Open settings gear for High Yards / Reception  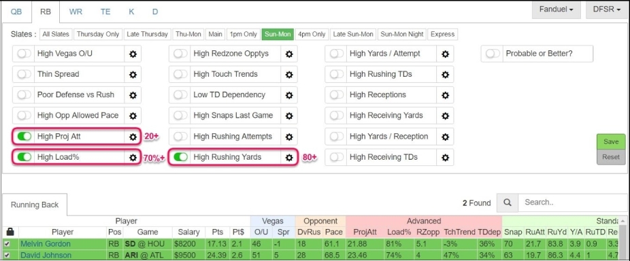(445, 137)
